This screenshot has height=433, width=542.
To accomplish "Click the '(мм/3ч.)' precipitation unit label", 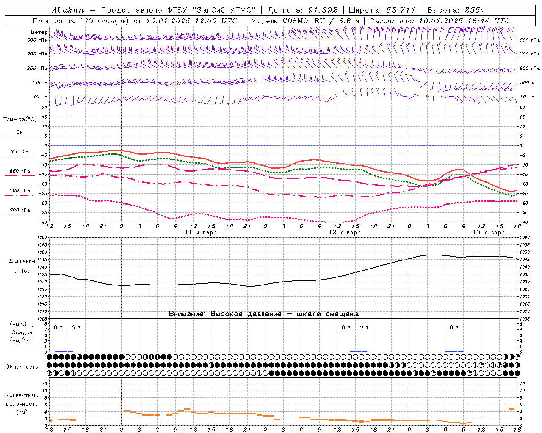I will (22, 325).
